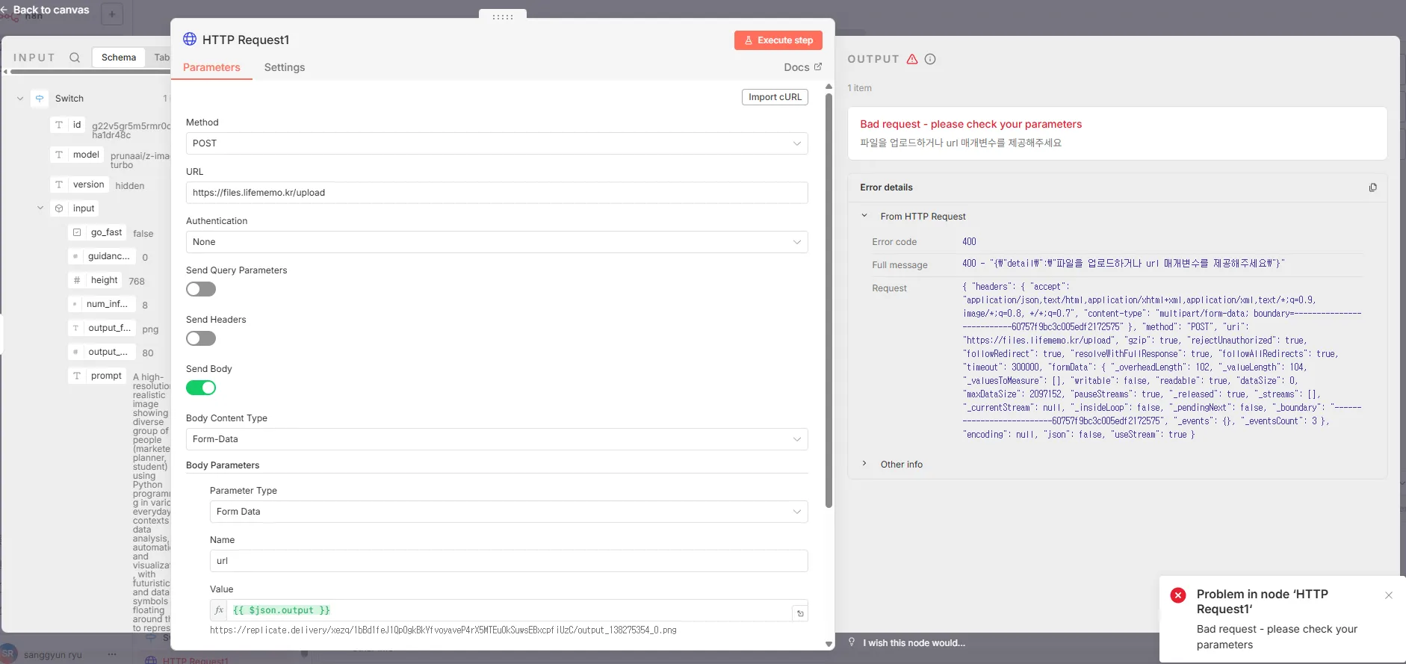
Task: Click the HTTP Request1 globe icon
Action: 190,39
